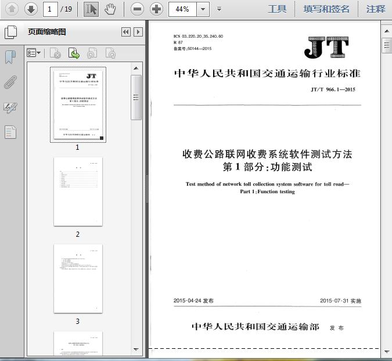The image size is (392, 361).
Task: Zoom out with the minus button
Action: (137, 9)
